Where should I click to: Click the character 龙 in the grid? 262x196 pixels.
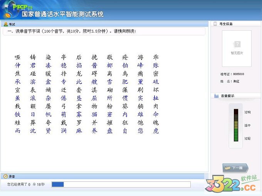point(79,73)
